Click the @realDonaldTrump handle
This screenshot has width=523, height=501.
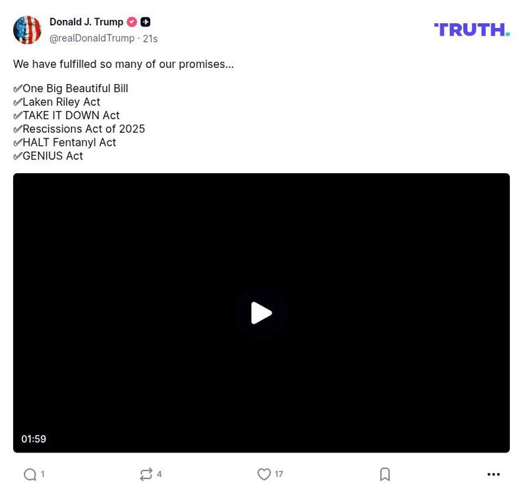pyautogui.click(x=92, y=39)
